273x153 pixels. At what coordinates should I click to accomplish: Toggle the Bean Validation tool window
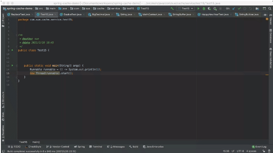click(x=271, y=58)
